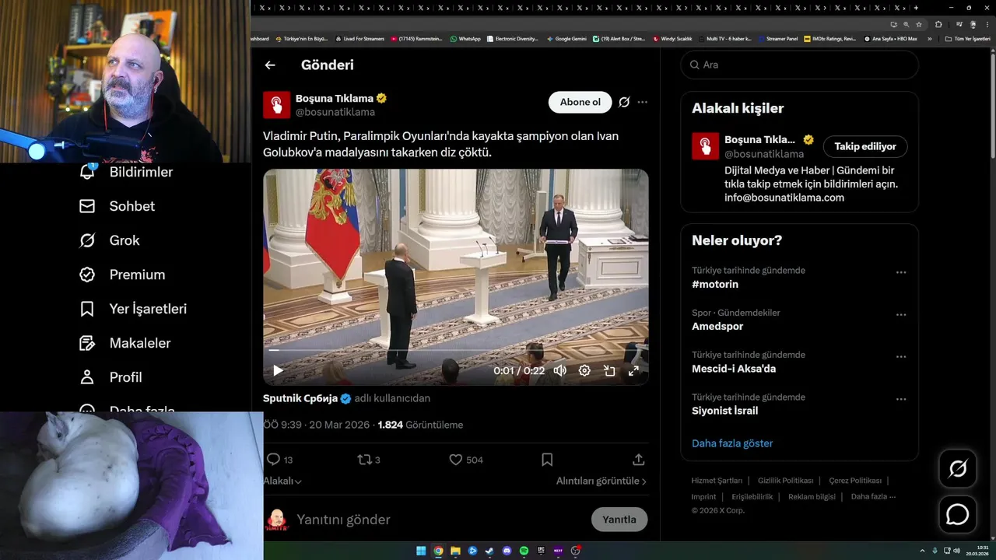
Task: Open Alıntıları görüntüle link
Action: point(601,481)
